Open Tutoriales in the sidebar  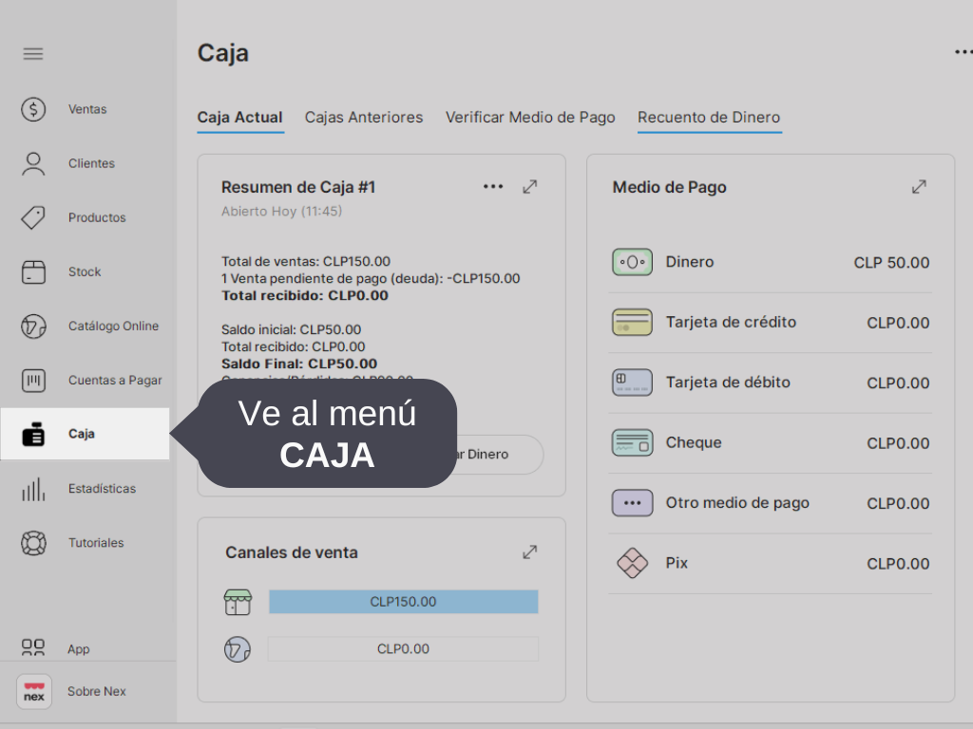coord(96,543)
